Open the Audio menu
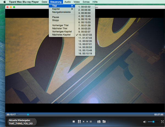165x127 pixels. pyautogui.click(x=67, y=2)
